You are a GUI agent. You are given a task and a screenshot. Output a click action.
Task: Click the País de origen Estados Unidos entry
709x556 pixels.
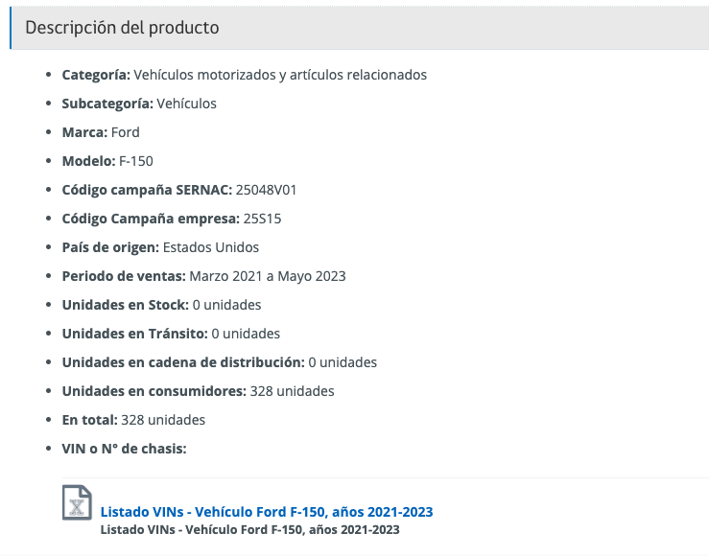tap(160, 247)
